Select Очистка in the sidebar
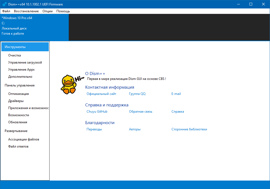Image resolution: width=270 pixels, height=189 pixels. point(15,55)
